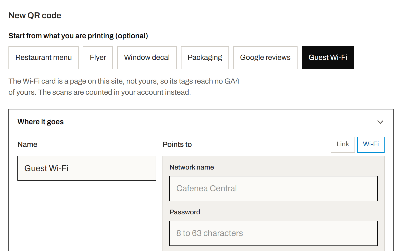Click the Wi-Fi card GA4 note

coord(124,87)
